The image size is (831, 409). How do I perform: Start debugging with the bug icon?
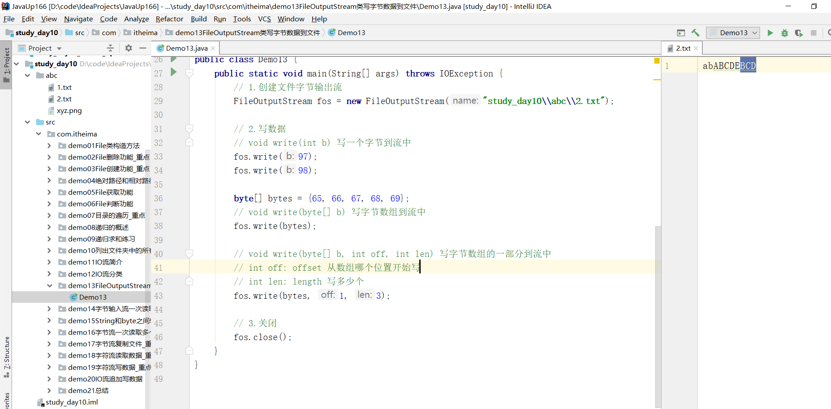point(785,33)
